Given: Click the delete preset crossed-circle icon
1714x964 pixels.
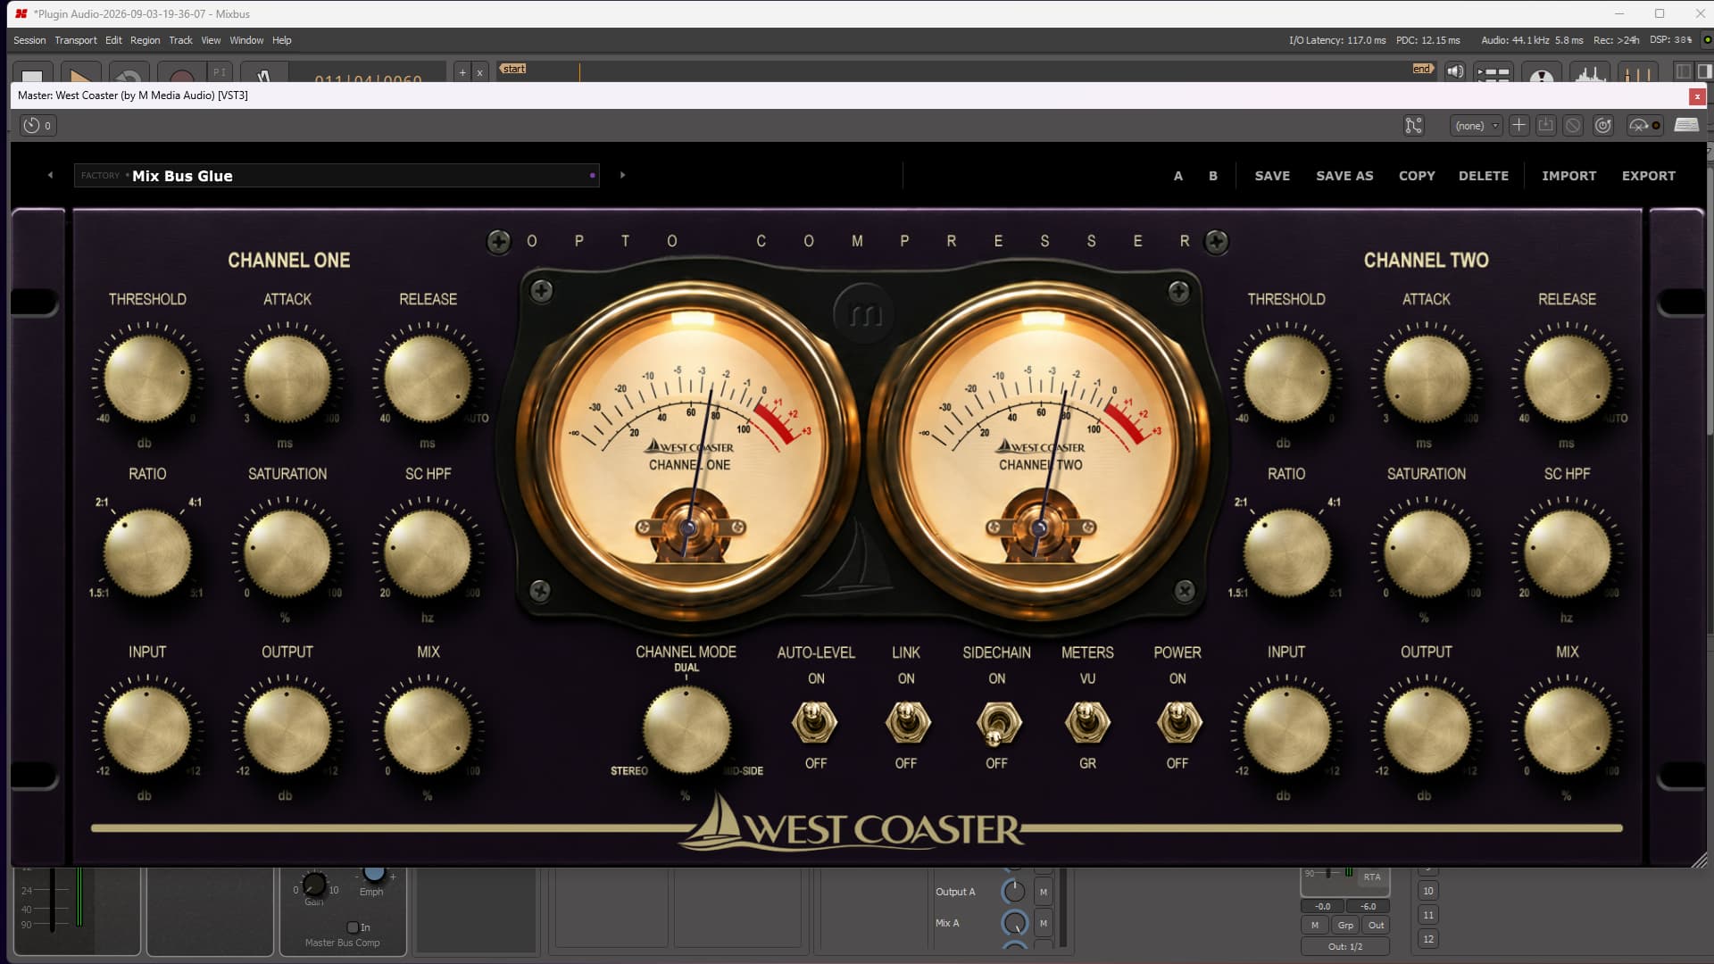Looking at the screenshot, I should 1573,126.
